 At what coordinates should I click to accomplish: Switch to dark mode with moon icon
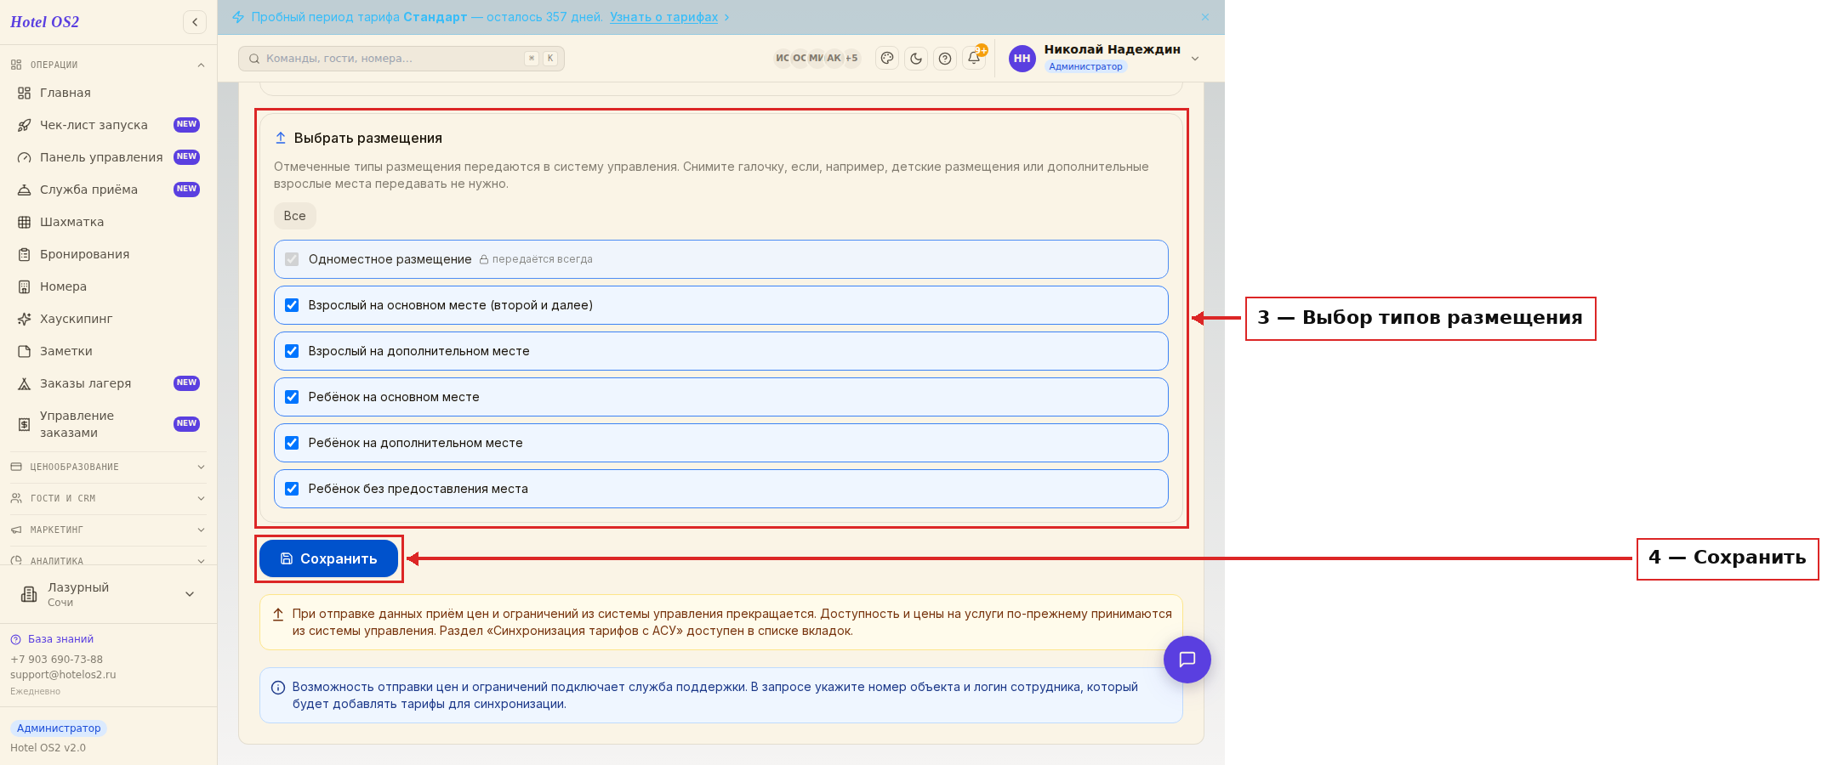pos(916,59)
